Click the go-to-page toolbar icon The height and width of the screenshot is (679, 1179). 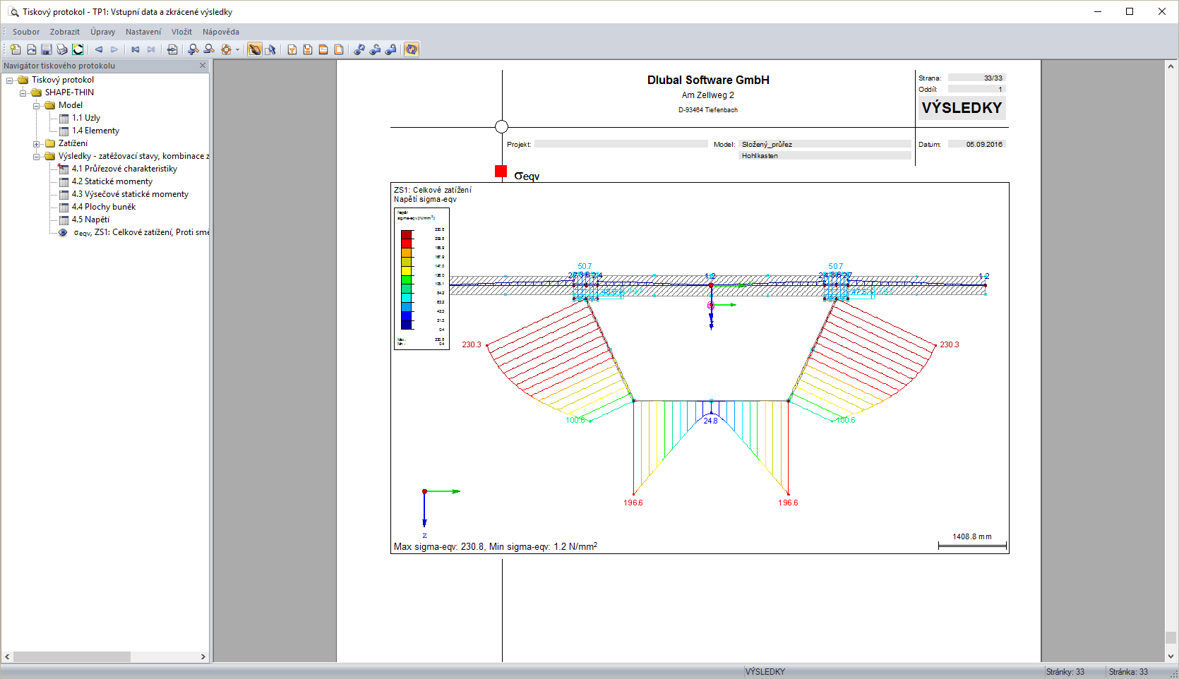[x=172, y=49]
